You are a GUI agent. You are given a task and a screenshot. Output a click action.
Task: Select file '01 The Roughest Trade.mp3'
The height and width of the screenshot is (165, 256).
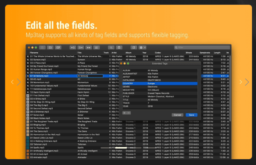click(x=44, y=121)
